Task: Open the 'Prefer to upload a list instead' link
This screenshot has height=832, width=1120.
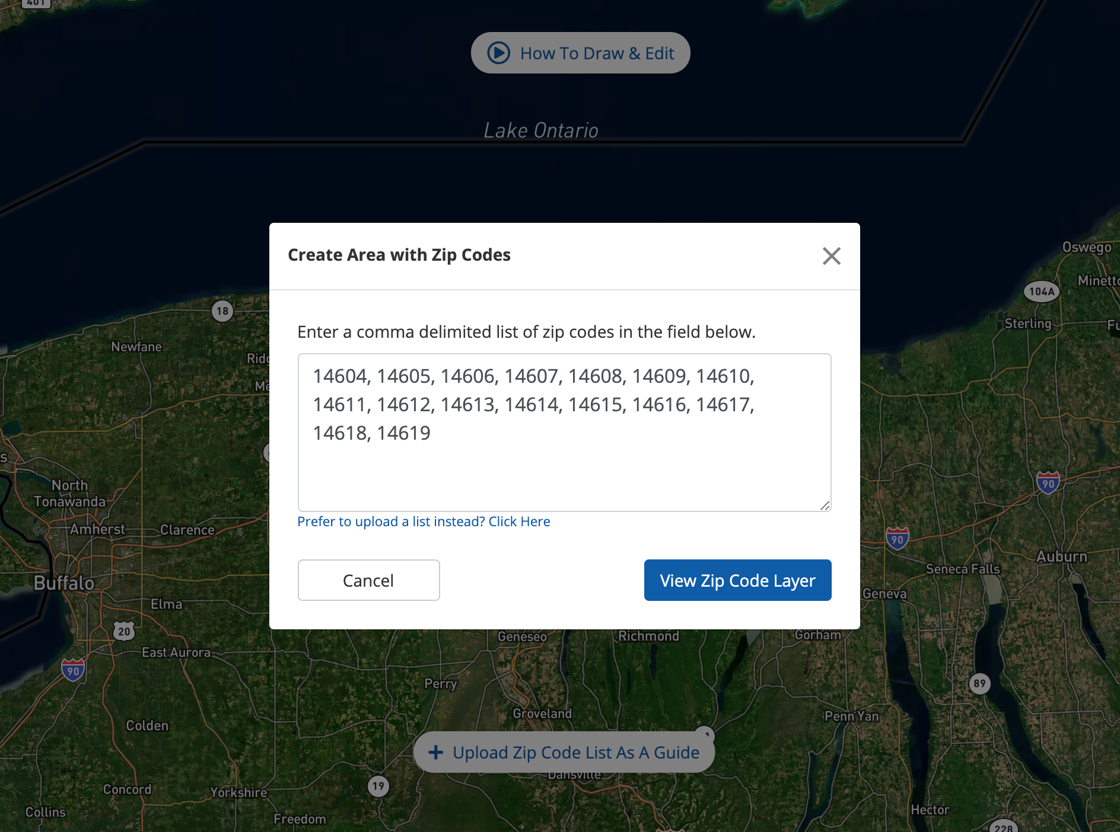Action: click(424, 521)
